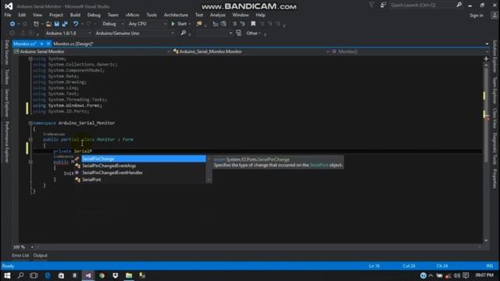The width and height of the screenshot is (500, 281).
Task: Click the icon left of Other dropdown
Action: (x=238, y=33)
